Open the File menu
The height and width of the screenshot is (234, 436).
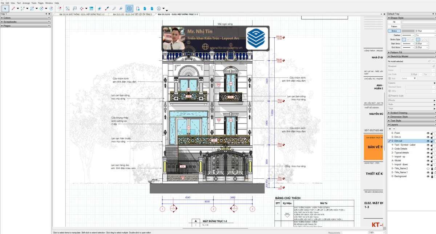pyautogui.click(x=3, y=3)
